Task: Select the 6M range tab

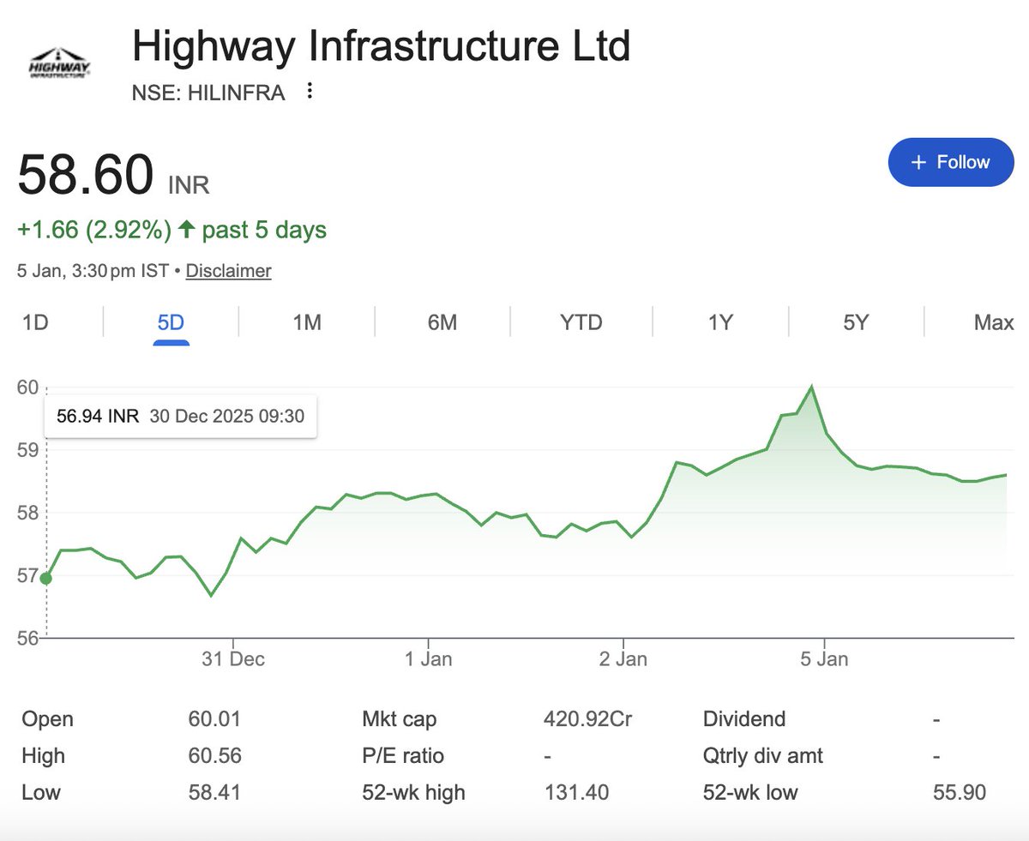Action: 442,322
